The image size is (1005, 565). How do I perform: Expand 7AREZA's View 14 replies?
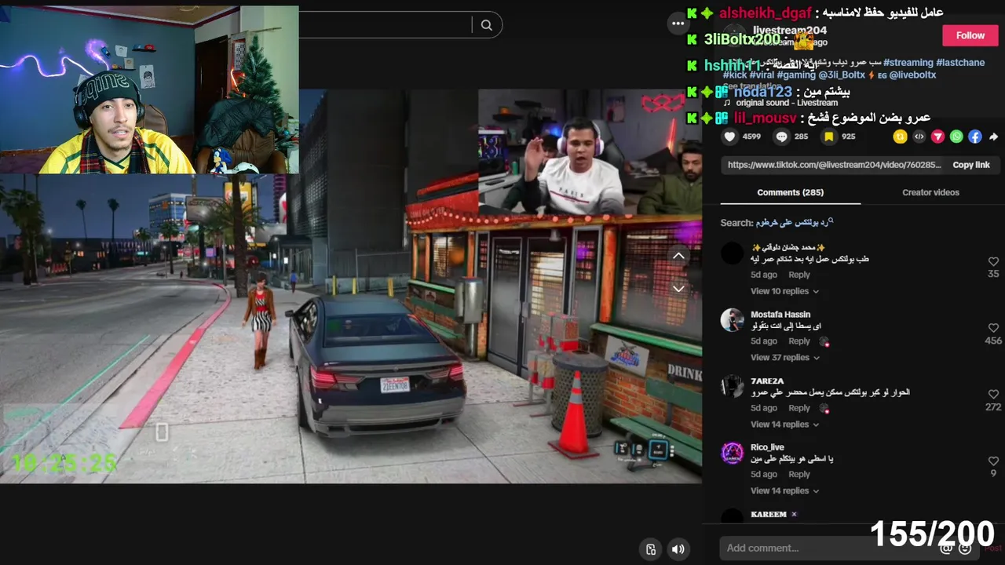pyautogui.click(x=784, y=425)
